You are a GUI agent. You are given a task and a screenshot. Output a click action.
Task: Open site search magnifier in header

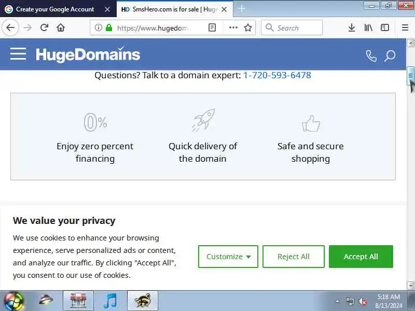(x=390, y=55)
